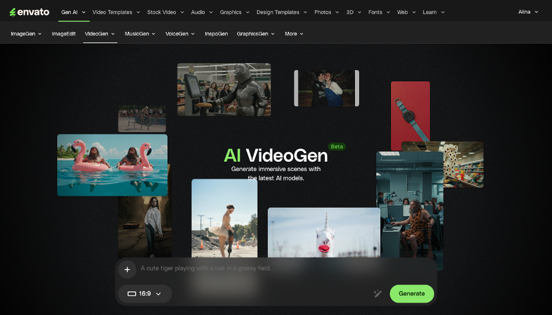The image size is (552, 315).
Task: Open the wristwatch on red thumbnail
Action: pyautogui.click(x=410, y=115)
